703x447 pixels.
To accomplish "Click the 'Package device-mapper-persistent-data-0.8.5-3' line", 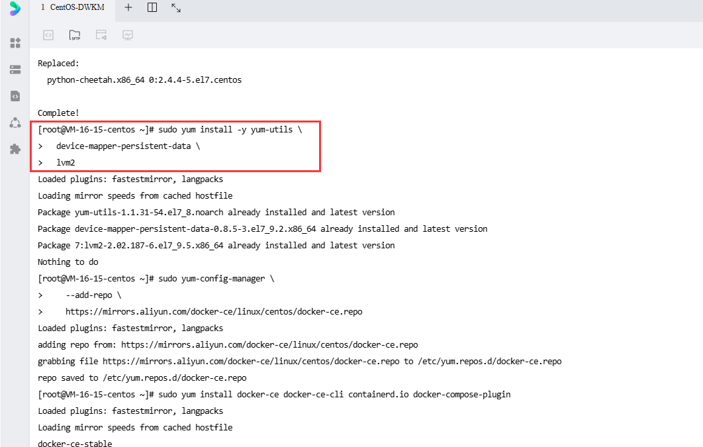I will [x=262, y=228].
